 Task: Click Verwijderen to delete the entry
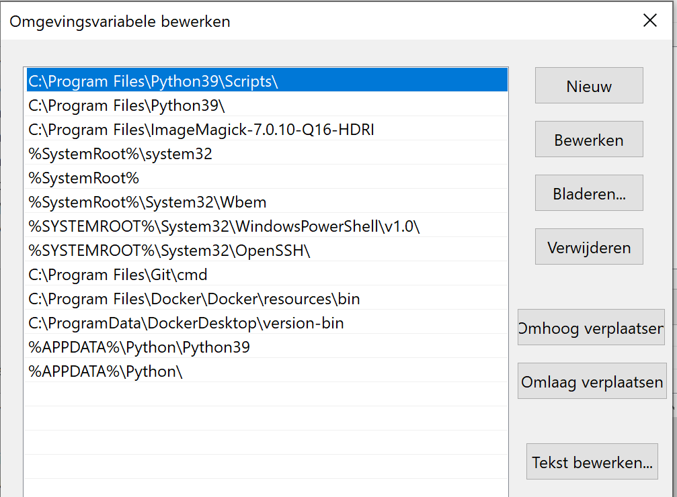[x=589, y=247]
